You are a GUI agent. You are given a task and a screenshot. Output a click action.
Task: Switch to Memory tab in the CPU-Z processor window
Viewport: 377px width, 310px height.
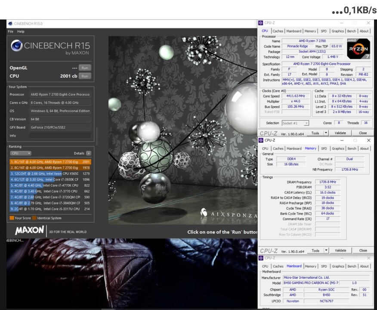310,31
